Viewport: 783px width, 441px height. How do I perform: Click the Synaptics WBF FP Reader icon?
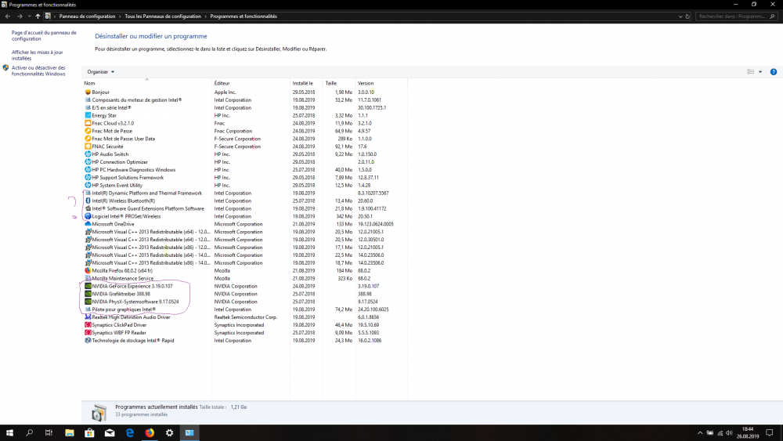(x=88, y=333)
